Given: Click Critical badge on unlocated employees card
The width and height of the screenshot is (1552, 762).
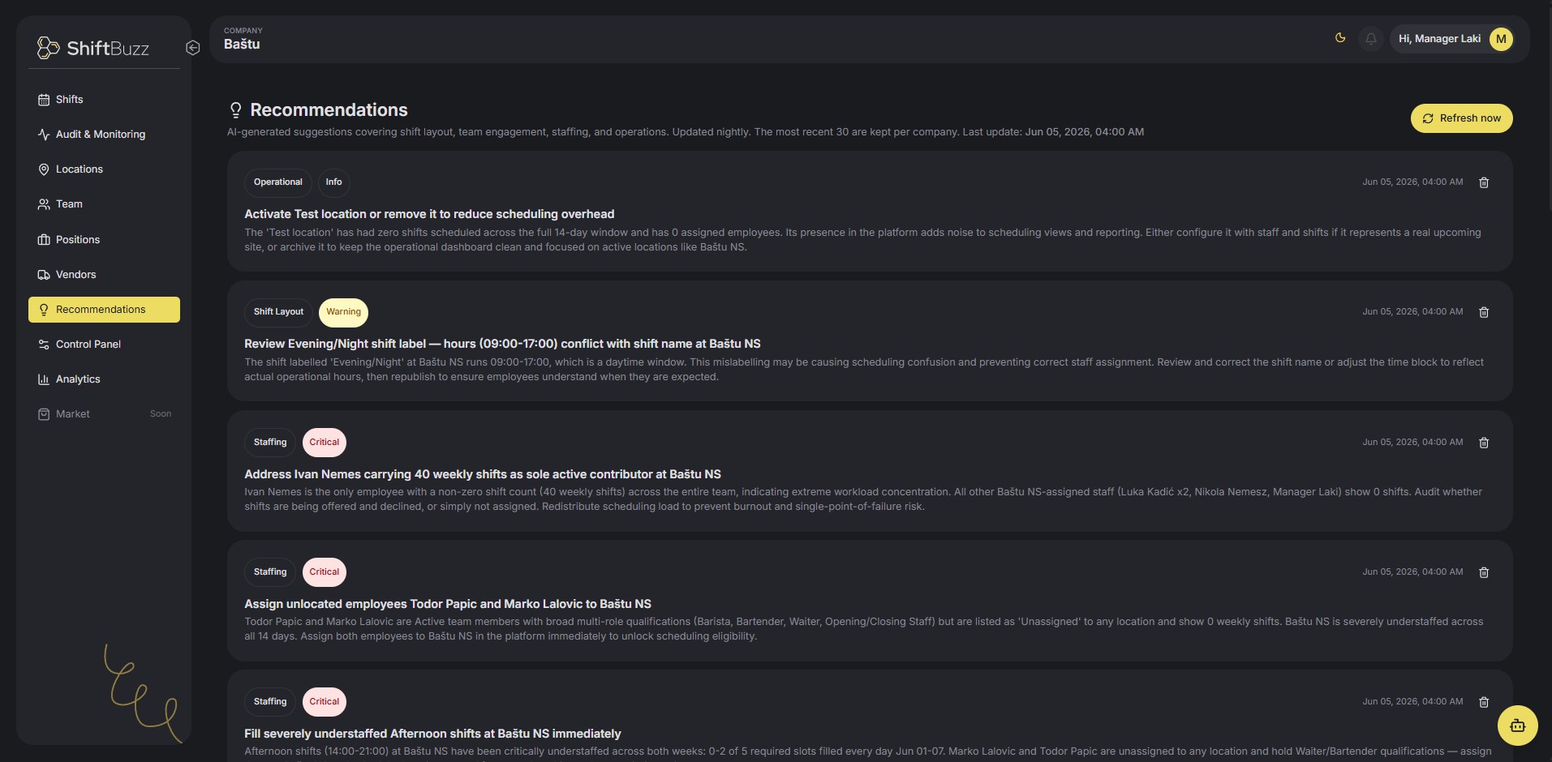Looking at the screenshot, I should [325, 572].
